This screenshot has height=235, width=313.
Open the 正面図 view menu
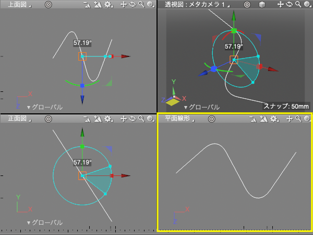[x=19, y=119]
